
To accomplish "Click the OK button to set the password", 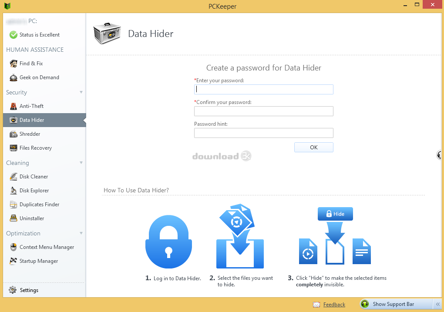I will 314,147.
